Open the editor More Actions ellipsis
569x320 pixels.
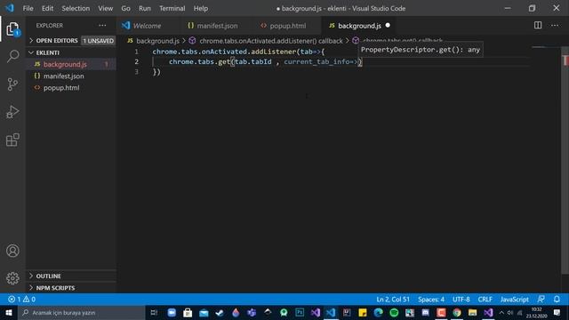pos(555,25)
